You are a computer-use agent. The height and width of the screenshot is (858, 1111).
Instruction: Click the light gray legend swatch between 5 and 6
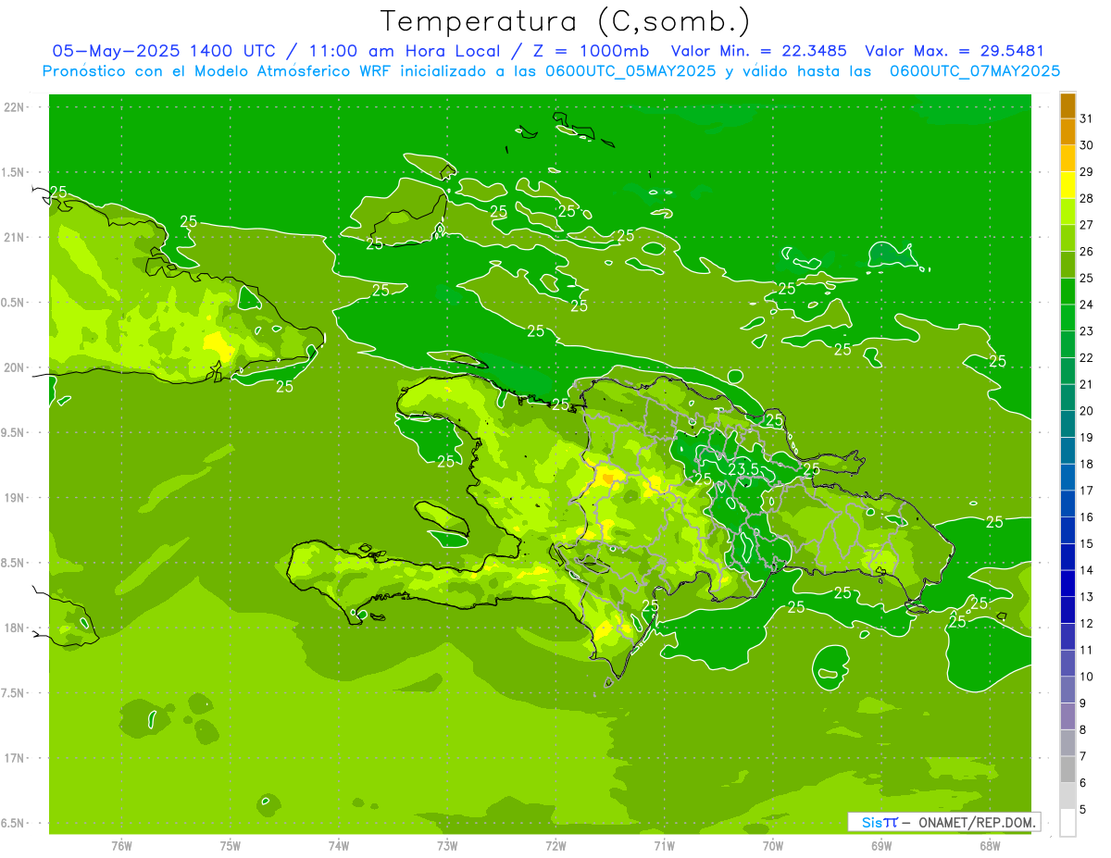[1067, 795]
